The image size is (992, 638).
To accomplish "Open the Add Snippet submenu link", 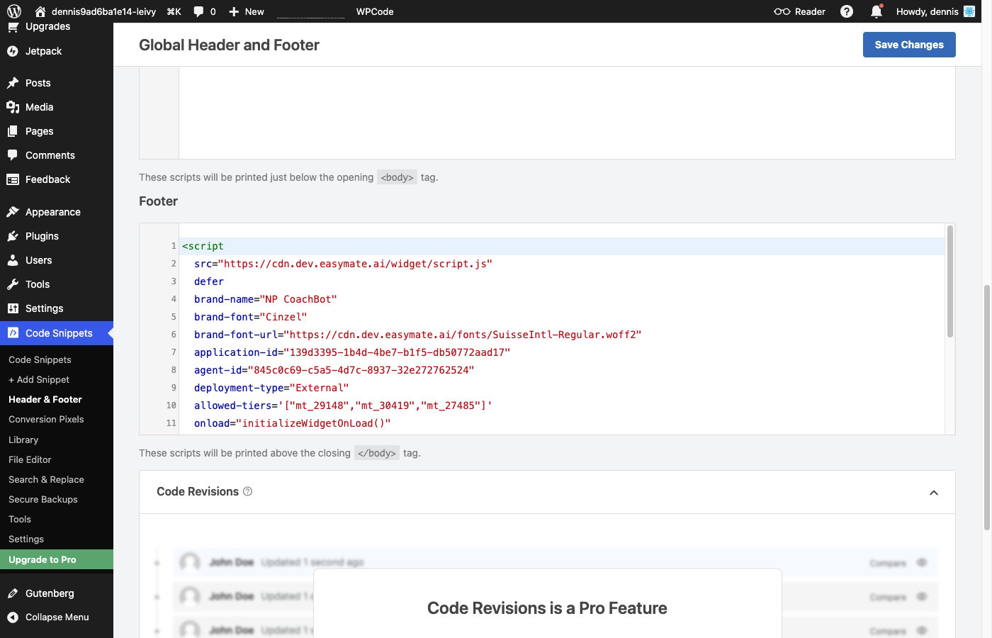I will 39,379.
